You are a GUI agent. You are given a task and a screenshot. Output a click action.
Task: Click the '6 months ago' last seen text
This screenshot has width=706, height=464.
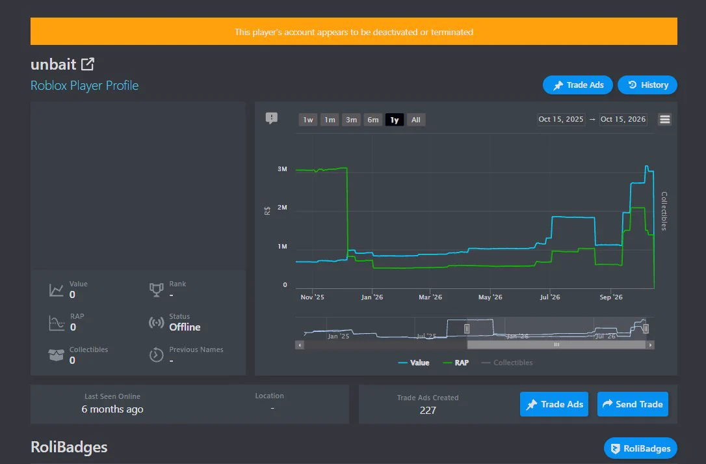[112, 409]
